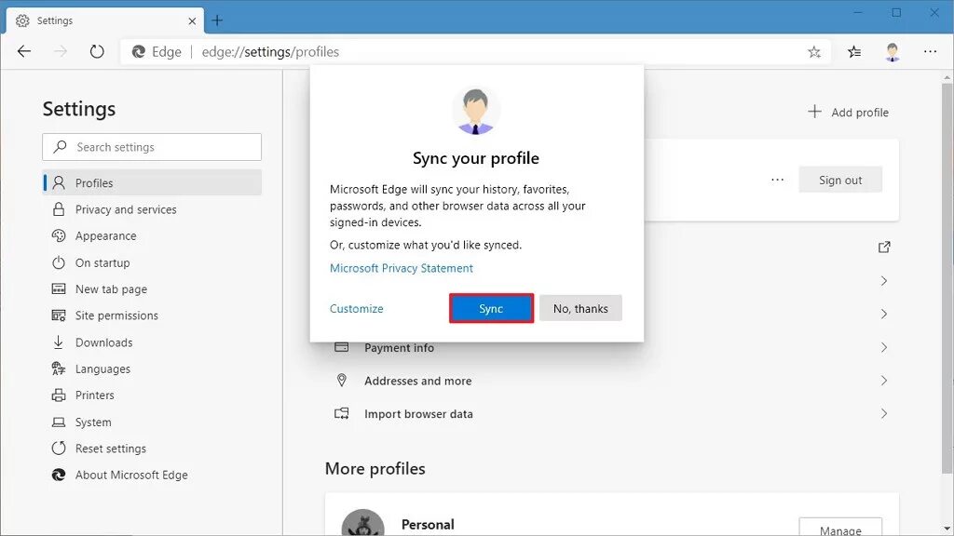Expand Import browser data row chevron
954x536 pixels.
click(884, 413)
